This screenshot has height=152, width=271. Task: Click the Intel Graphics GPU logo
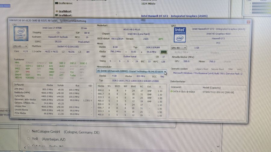[180, 35]
